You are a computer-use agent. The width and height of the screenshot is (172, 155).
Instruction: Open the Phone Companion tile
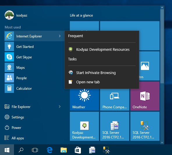[x=114, y=100]
